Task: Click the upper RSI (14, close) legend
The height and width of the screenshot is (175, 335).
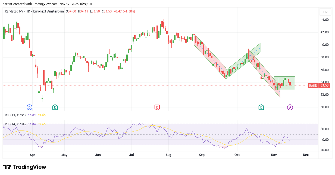Action: tap(15, 115)
